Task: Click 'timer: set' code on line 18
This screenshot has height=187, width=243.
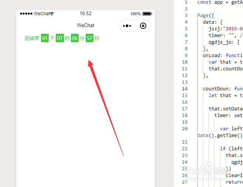Action: (228, 116)
